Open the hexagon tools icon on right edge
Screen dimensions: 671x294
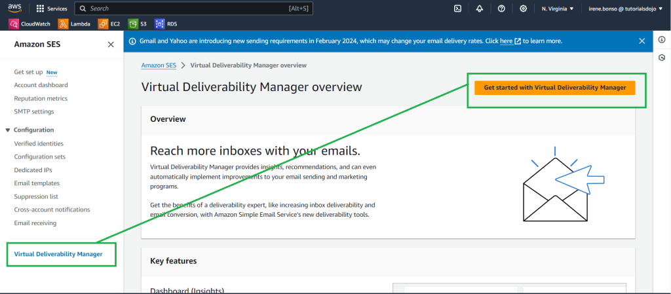pyautogui.click(x=662, y=57)
